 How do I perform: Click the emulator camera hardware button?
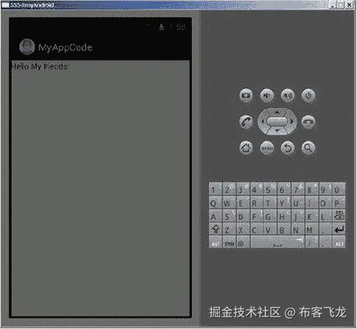pos(246,95)
